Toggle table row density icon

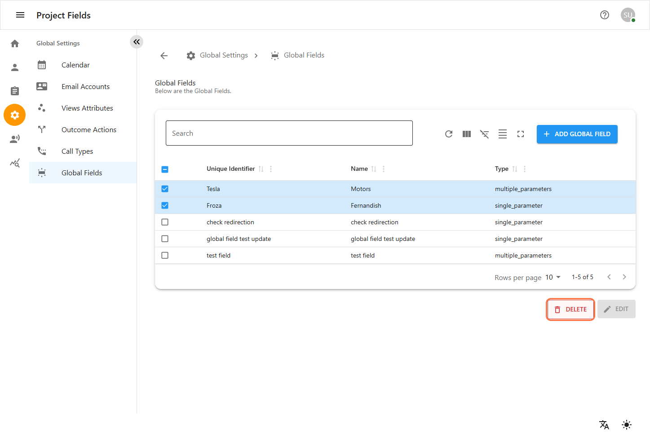[502, 134]
